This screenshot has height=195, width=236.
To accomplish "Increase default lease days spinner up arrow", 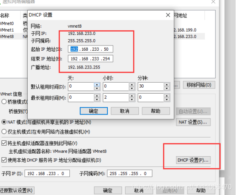I will tap(97, 85).
